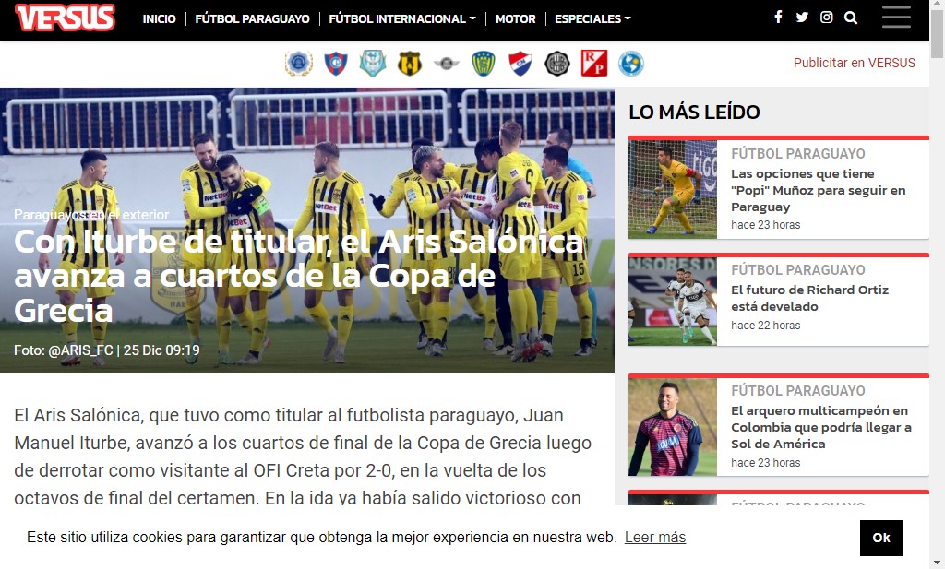Select the Cerro Porteño club crest
The image size is (945, 569).
(336, 64)
